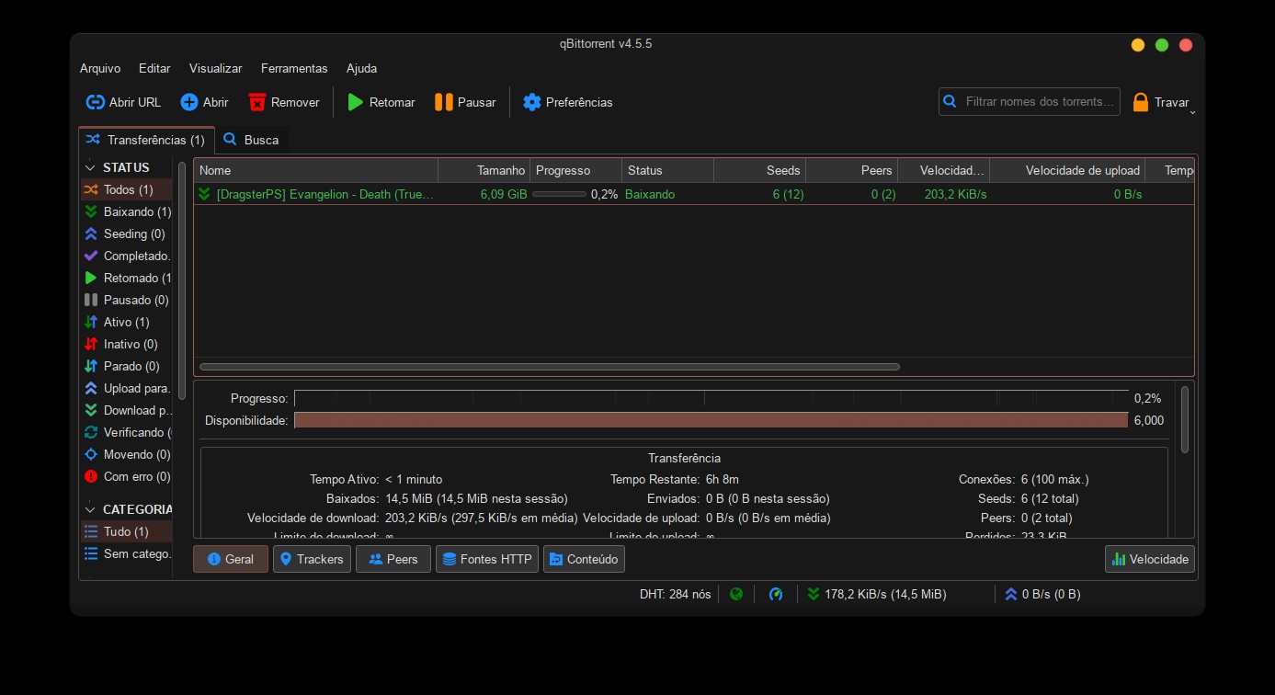Show the Conteúdo file list
Viewport: 1275px width, 695px height.
pos(584,559)
